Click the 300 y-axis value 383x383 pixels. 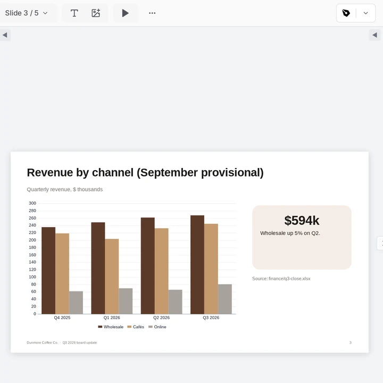tap(32, 203)
